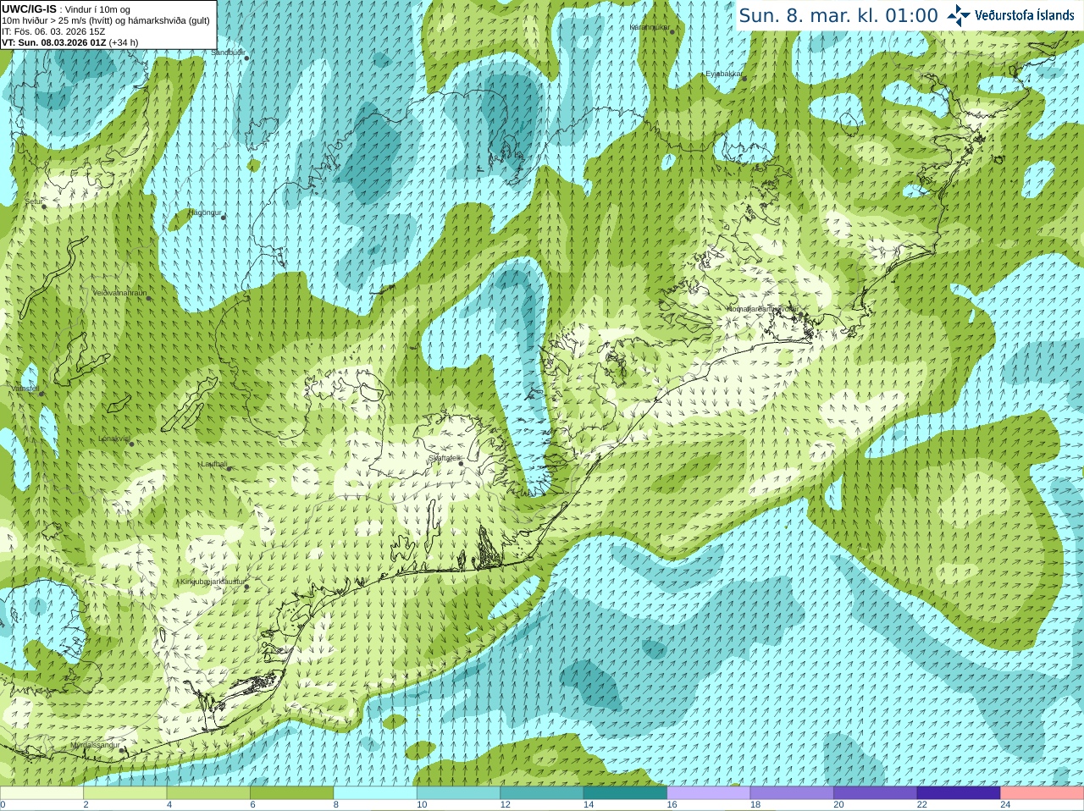
Task: Click the 12–14 m/s legend swatch
Action: click(x=542, y=793)
